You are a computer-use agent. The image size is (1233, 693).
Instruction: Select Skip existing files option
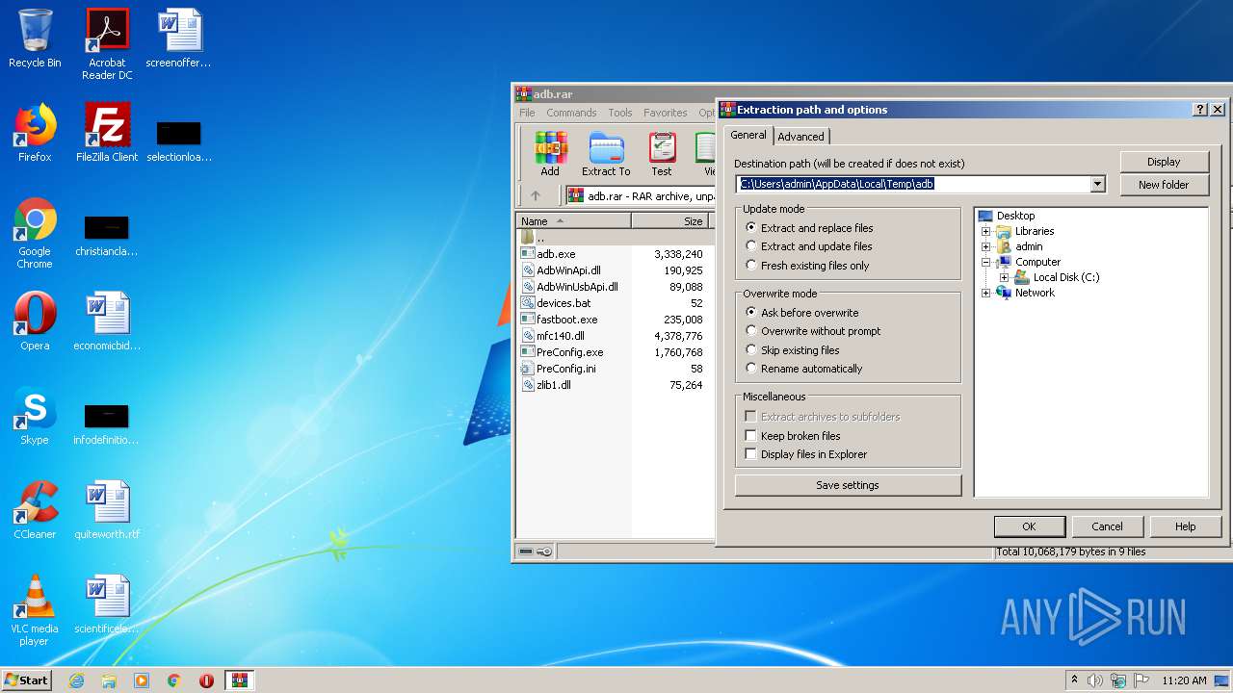click(x=793, y=350)
